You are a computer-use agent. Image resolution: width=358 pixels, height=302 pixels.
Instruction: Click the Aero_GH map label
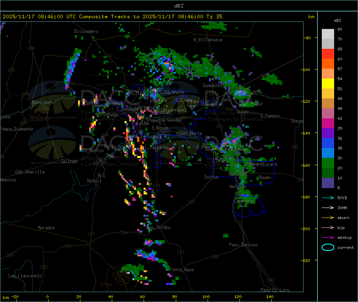pyautogui.click(x=237, y=187)
